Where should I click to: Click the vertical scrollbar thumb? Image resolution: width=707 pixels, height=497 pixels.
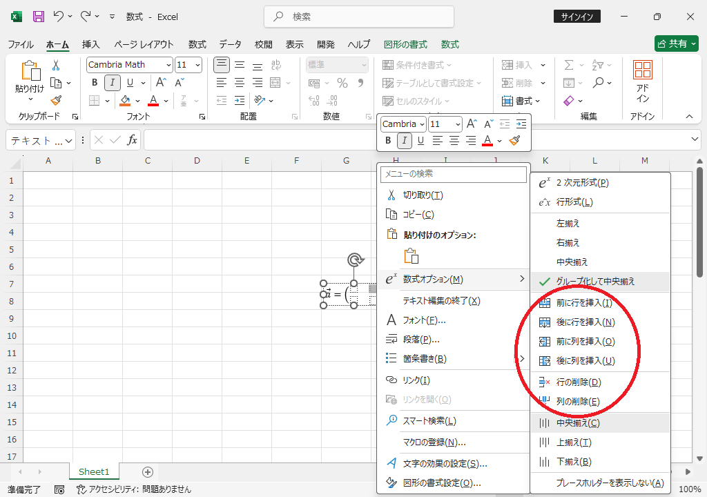pyautogui.click(x=699, y=222)
